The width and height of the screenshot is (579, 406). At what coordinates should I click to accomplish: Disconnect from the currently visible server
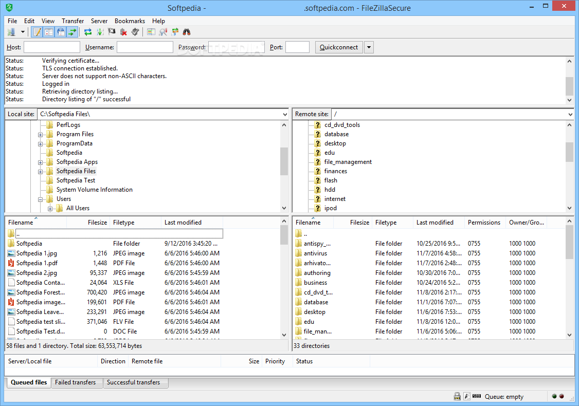[x=124, y=32]
